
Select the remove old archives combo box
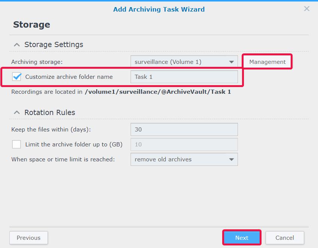tap(184, 159)
